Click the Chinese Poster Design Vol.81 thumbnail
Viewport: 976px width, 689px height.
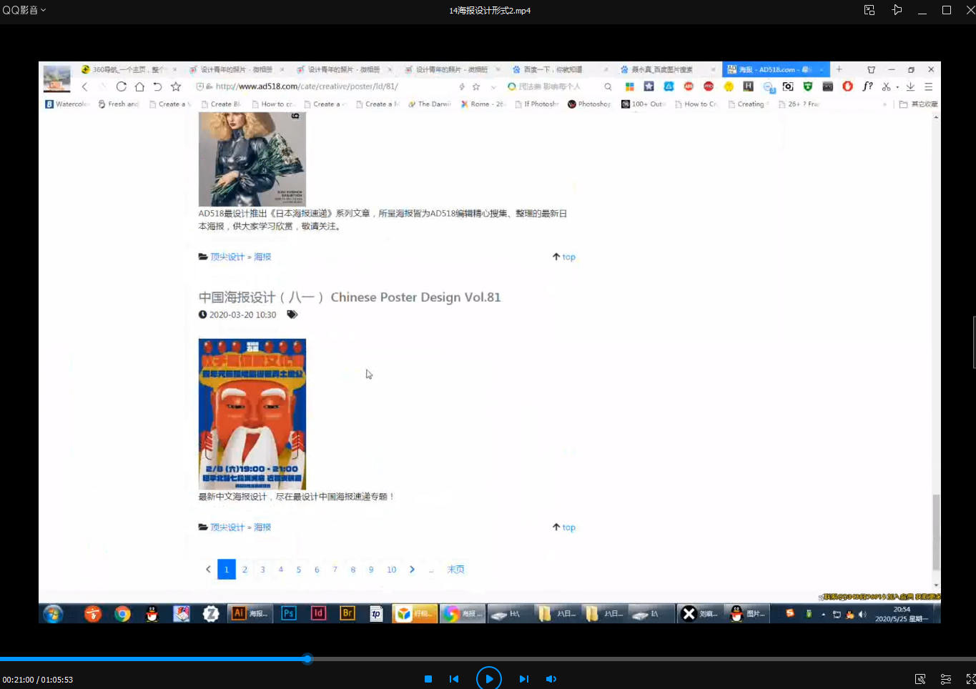252,414
